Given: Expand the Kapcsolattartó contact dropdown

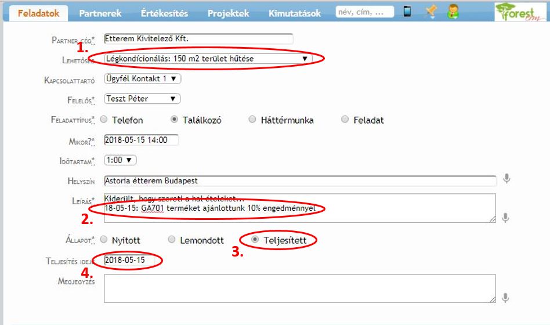Looking at the screenshot, I should [x=143, y=78].
